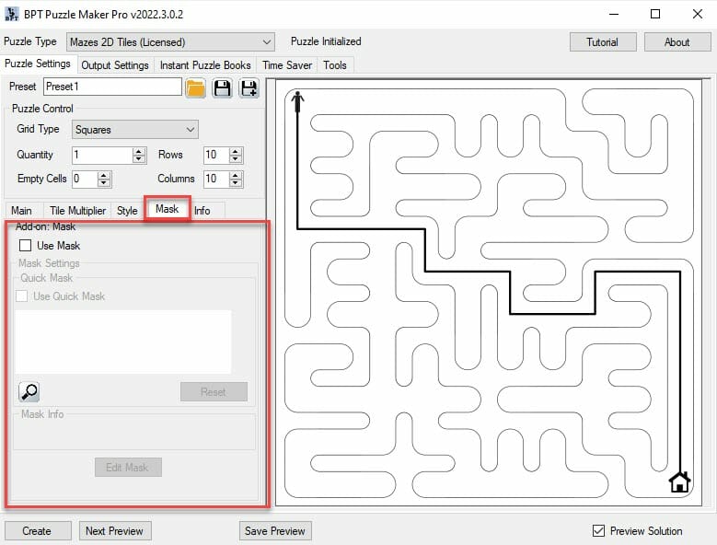Click the Quick Mask white text area

tap(123, 342)
